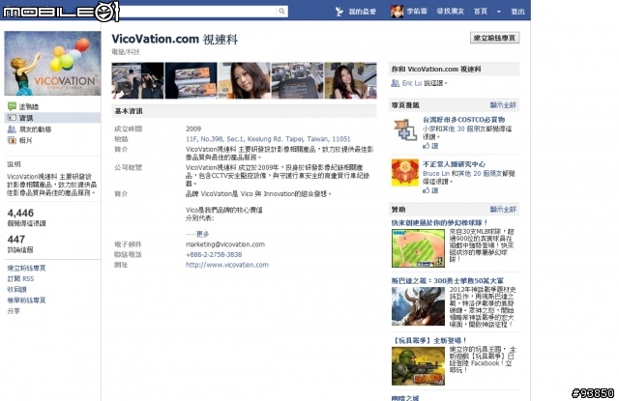Click the Create a page link in sidebar
This screenshot has height=401, width=619.
coord(26,268)
